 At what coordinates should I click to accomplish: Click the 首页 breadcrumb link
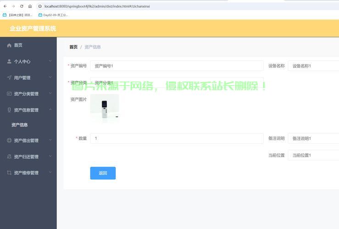click(x=73, y=47)
